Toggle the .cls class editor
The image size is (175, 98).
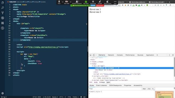click(149, 89)
